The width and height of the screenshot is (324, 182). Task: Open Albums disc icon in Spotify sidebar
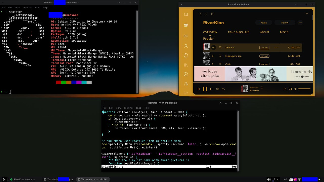pyautogui.click(x=186, y=74)
